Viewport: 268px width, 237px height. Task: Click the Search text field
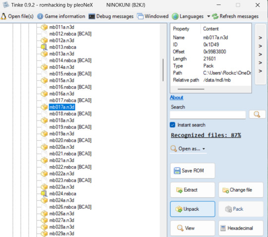tap(207, 115)
